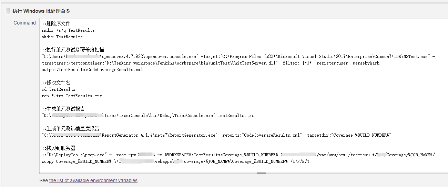Click the opencover.console.exe command line

click(238, 56)
